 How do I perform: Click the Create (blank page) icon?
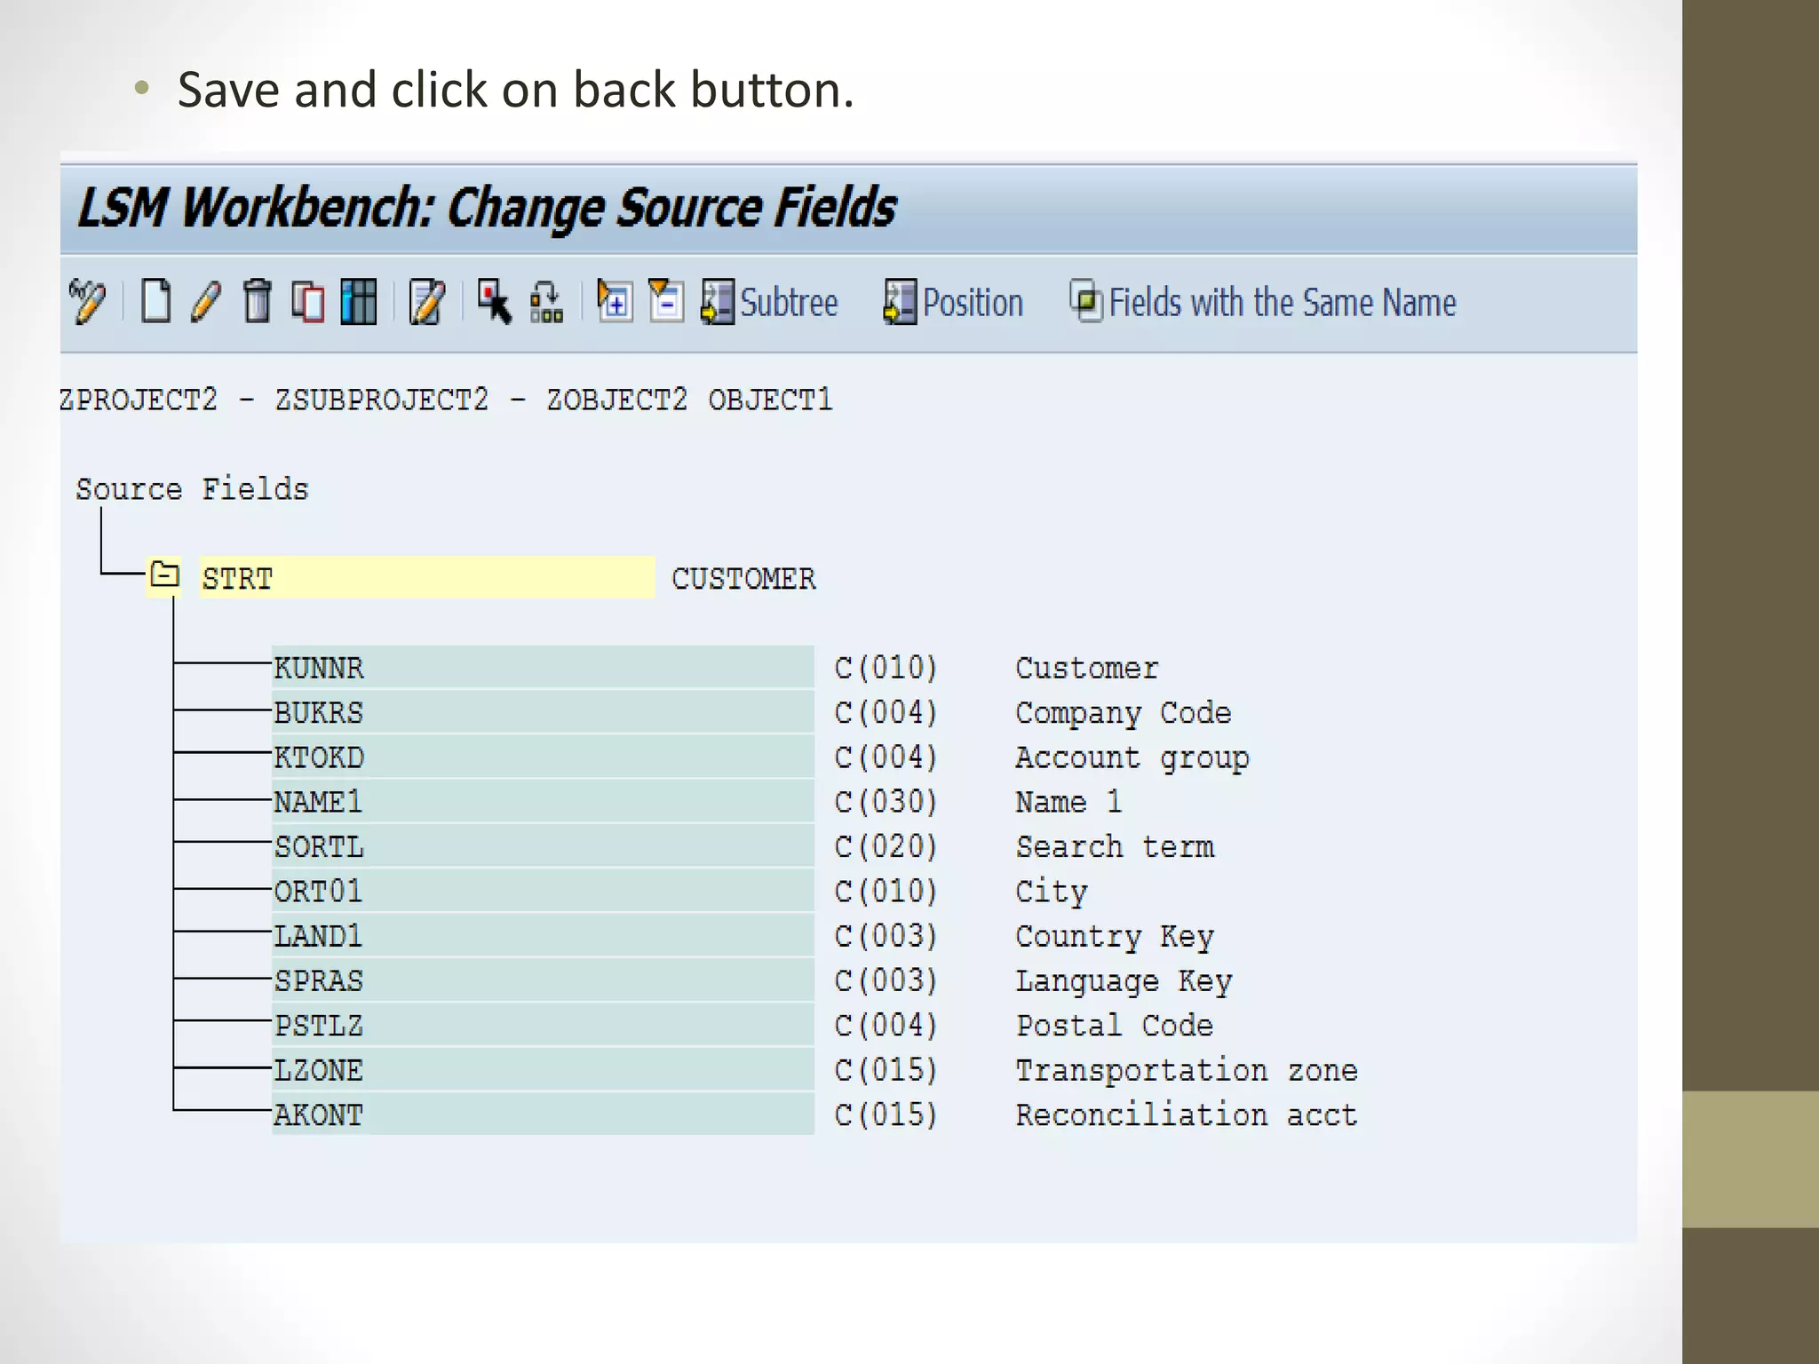pyautogui.click(x=156, y=302)
